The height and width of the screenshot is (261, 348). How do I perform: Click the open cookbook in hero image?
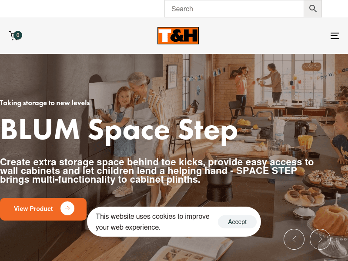pos(191,249)
